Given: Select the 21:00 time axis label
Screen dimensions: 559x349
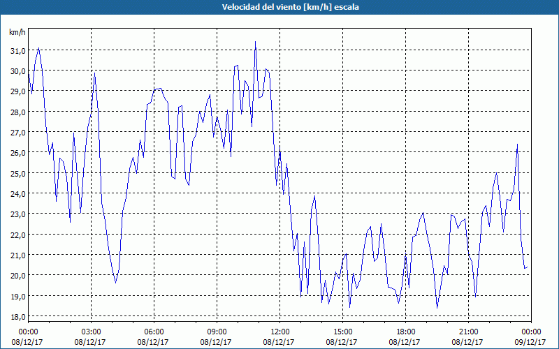Looking at the screenshot, I should coord(468,332).
